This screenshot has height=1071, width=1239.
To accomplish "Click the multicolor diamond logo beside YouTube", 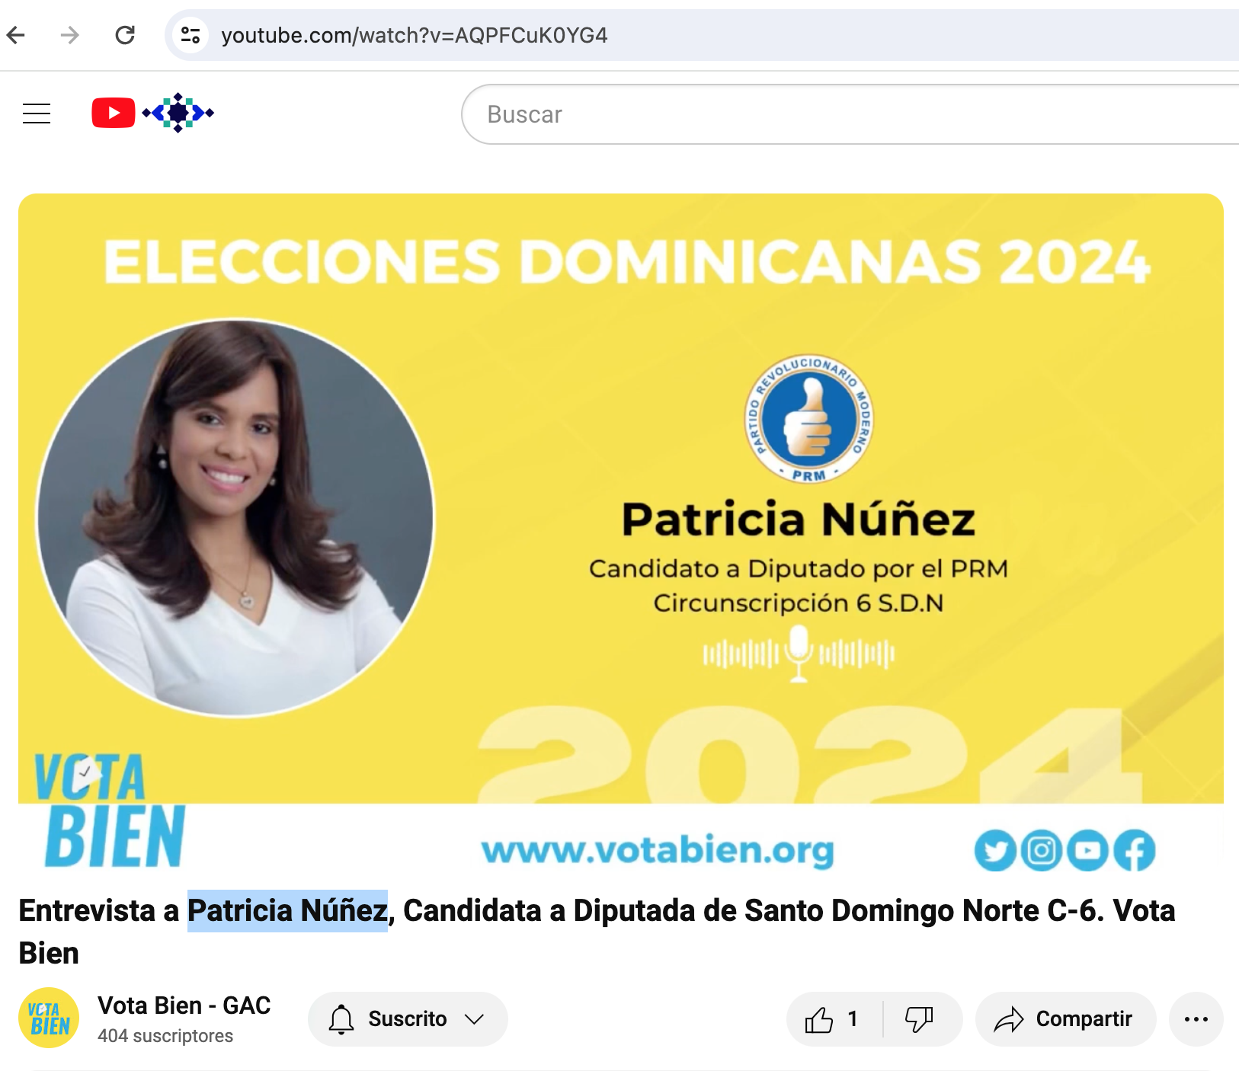I will 178,113.
